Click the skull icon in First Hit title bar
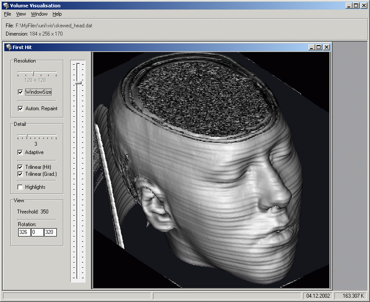This screenshot has height=302, width=370. point(9,47)
